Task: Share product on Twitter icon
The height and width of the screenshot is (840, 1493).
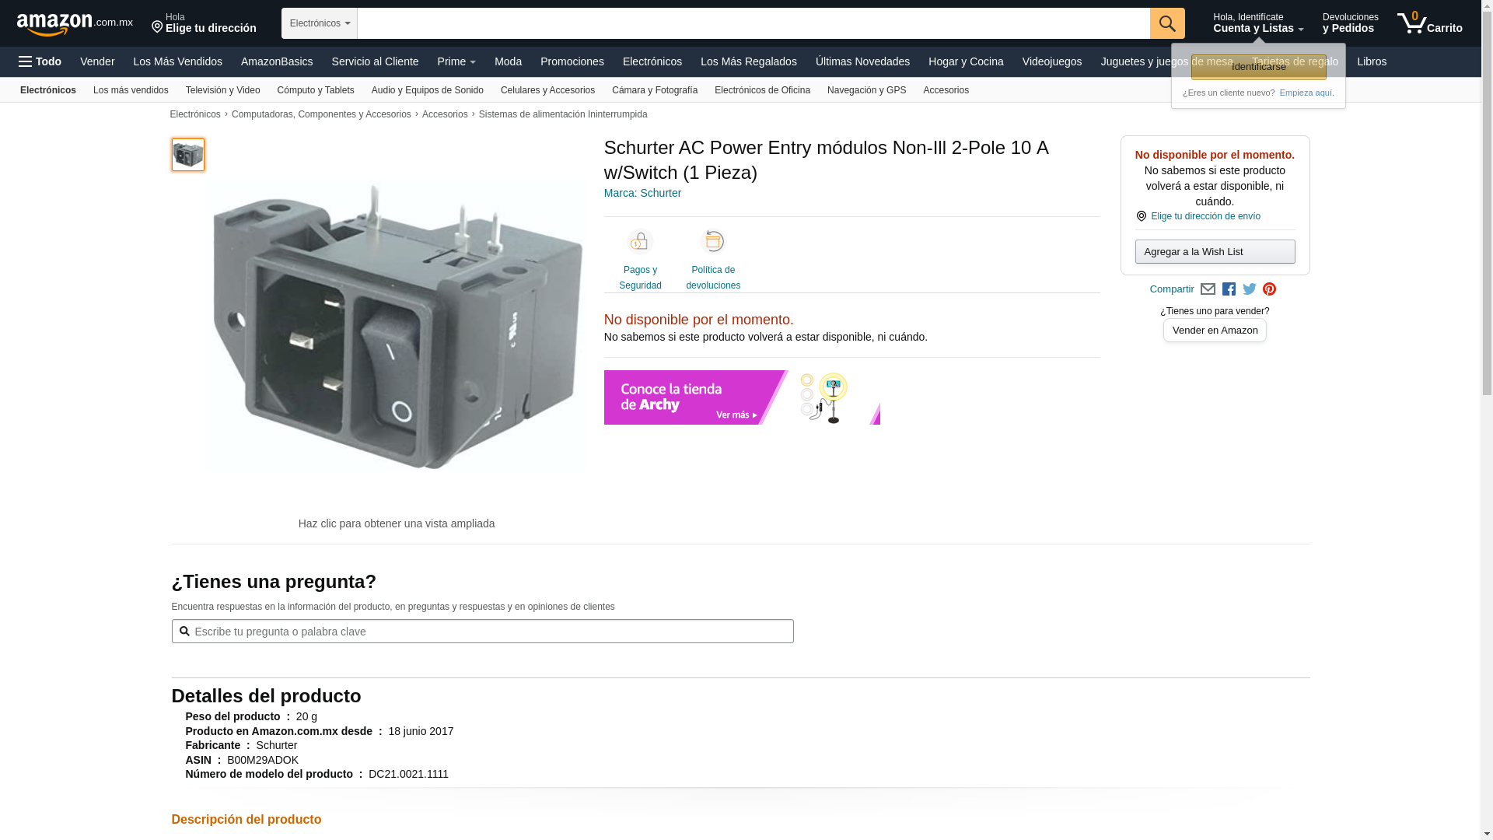Action: (1250, 289)
